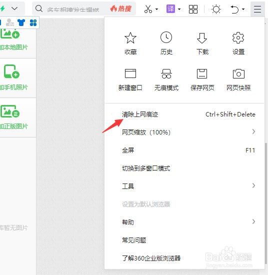Click the blue four-tile grid icon
The image size is (268, 275).
click(x=33, y=22)
